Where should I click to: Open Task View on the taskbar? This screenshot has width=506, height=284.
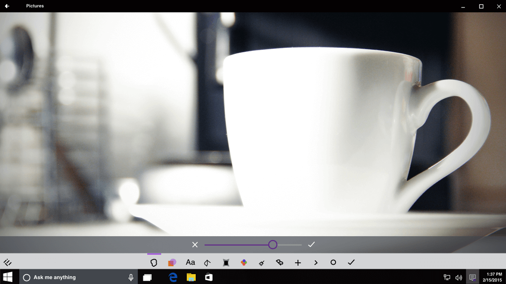tap(147, 277)
